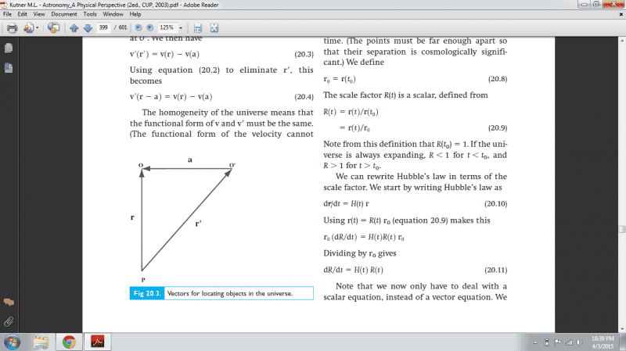Click the zoom in button
The width and height of the screenshot is (626, 351).
[x=150, y=27]
